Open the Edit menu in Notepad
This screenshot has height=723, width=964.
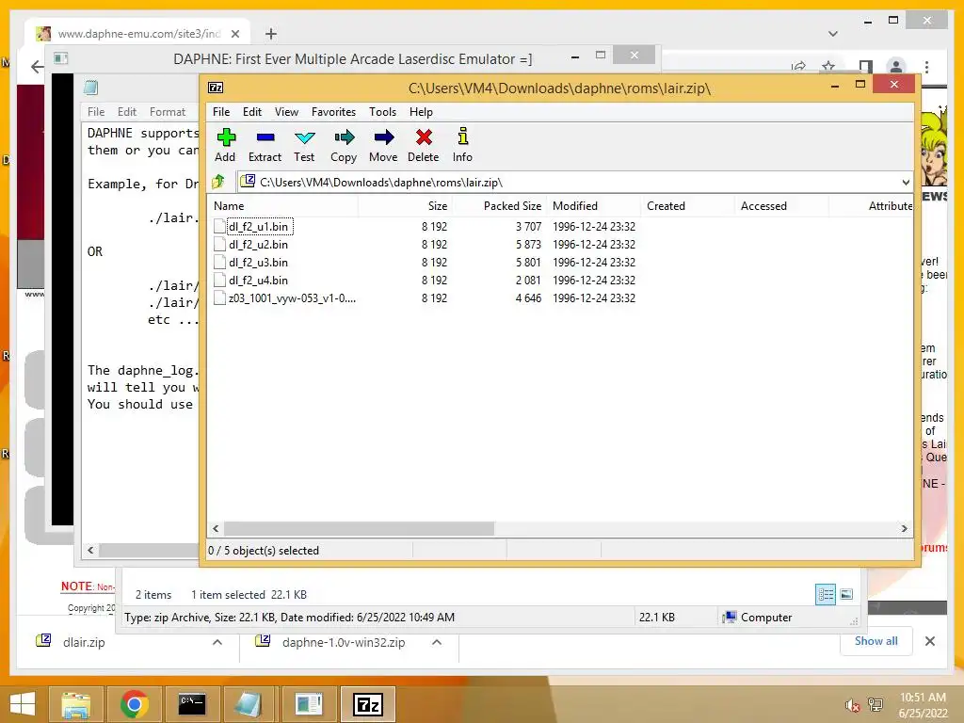[x=127, y=112]
